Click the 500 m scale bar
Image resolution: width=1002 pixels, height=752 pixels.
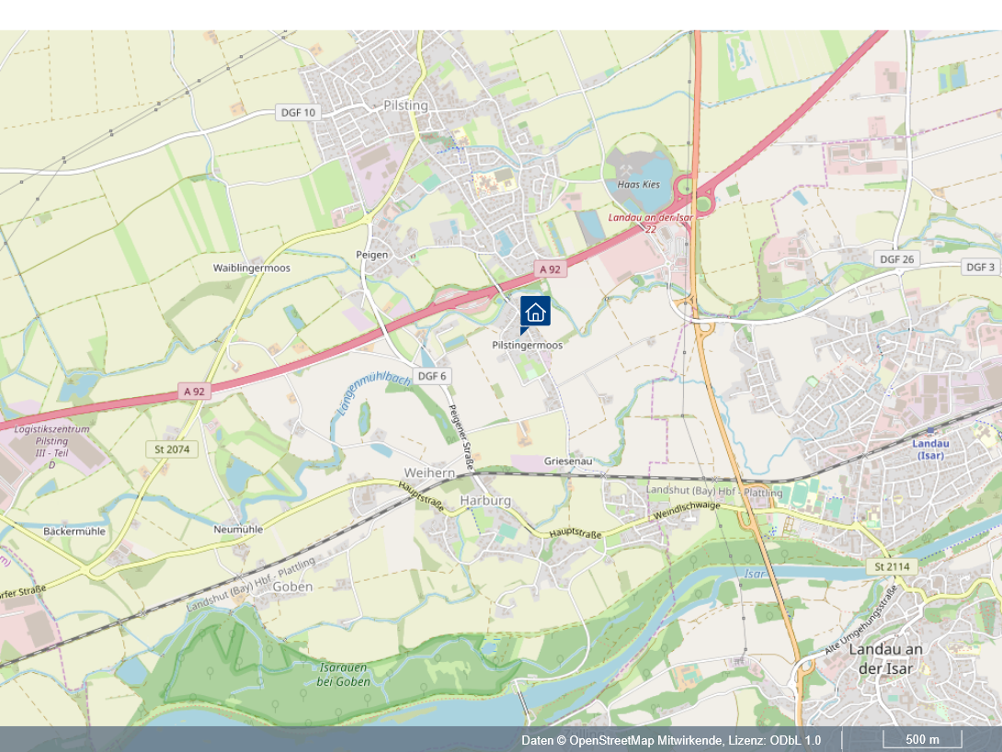922,740
